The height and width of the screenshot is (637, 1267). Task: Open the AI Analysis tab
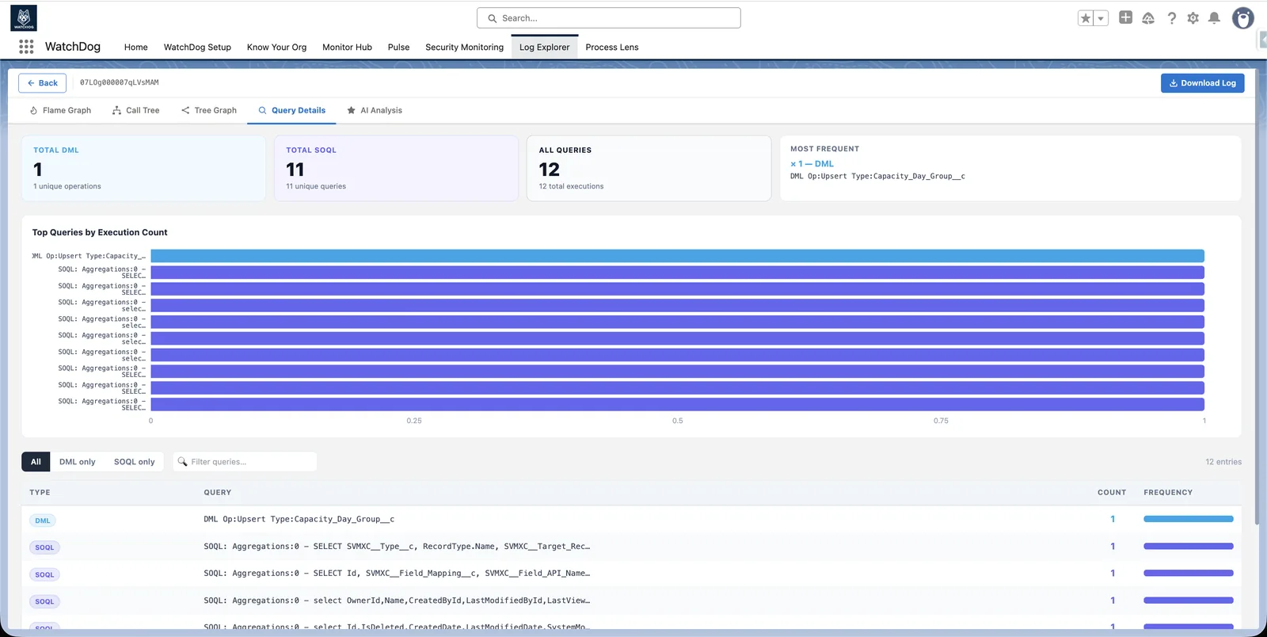[x=375, y=110]
